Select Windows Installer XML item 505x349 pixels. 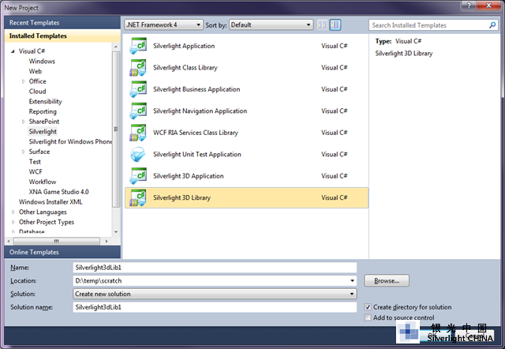50,202
